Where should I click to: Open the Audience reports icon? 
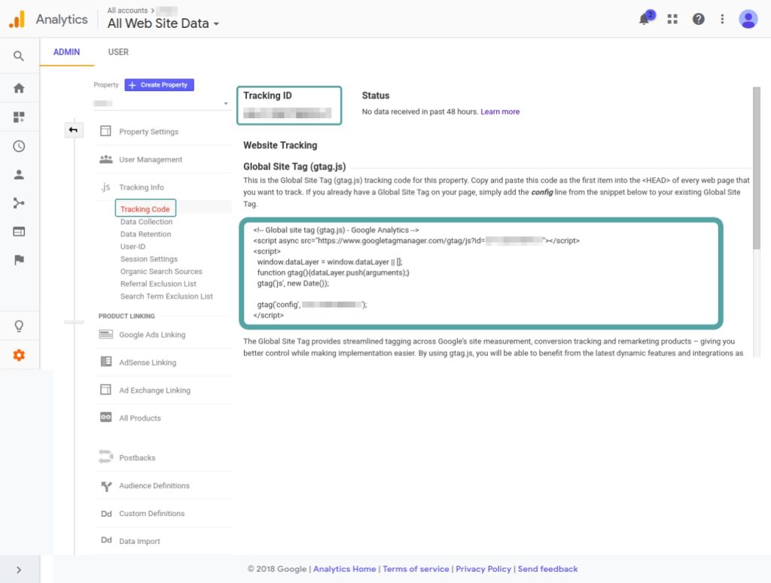[18, 175]
